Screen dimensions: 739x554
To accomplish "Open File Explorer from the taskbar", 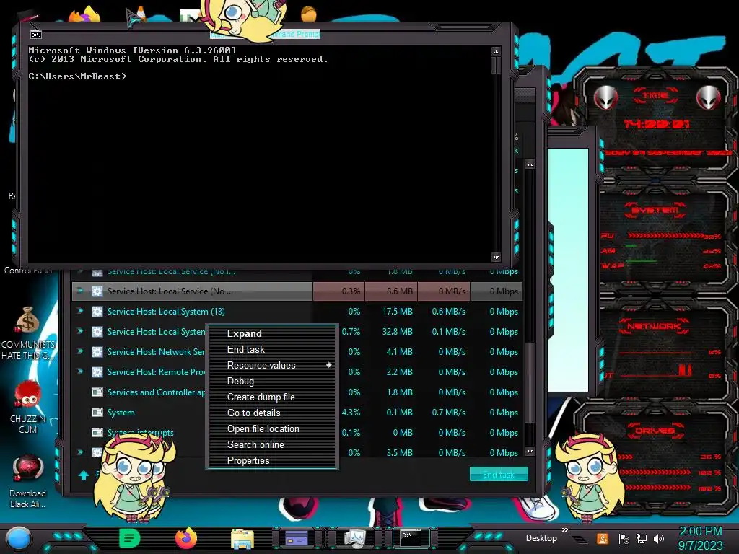I will 242,538.
